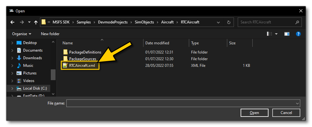The image size is (312, 127).
Task: Sort by Size column header
Action: click(x=232, y=43)
